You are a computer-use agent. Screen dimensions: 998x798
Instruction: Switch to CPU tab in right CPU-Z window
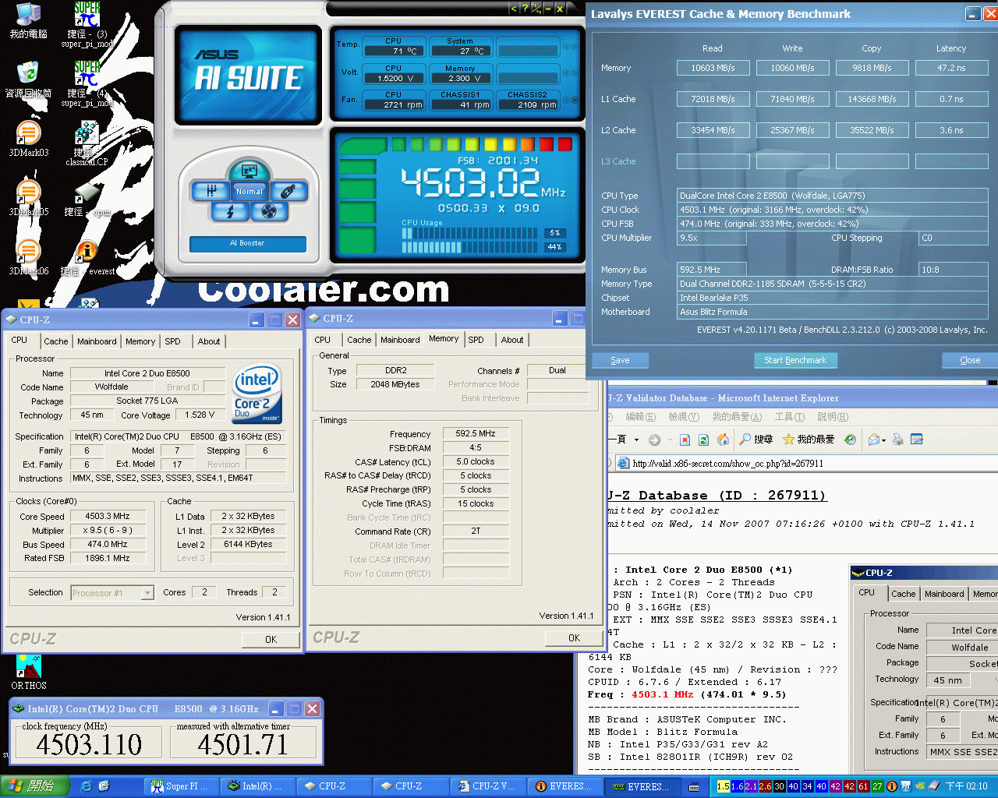click(x=323, y=340)
